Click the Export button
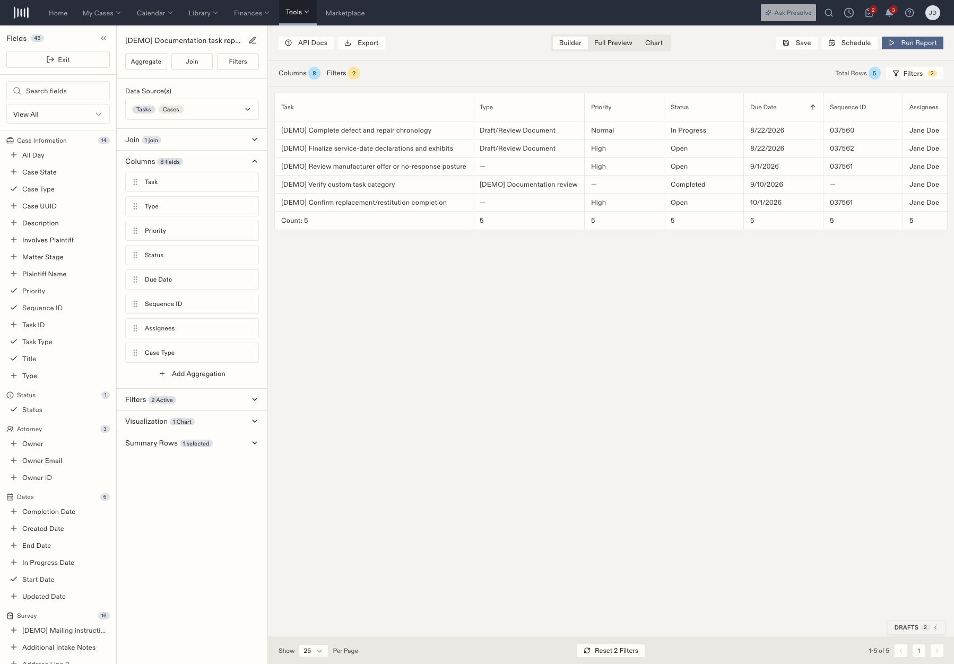This screenshot has height=664, width=954. (361, 43)
